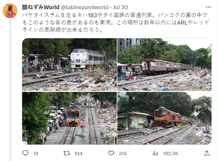The height and width of the screenshot is (161, 218).
Task: Open the 旅ねずみWorld profile avatar
Action: click(x=10, y=11)
